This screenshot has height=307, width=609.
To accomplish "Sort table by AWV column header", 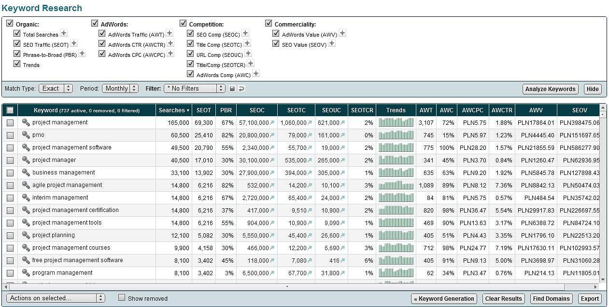I will click(536, 110).
